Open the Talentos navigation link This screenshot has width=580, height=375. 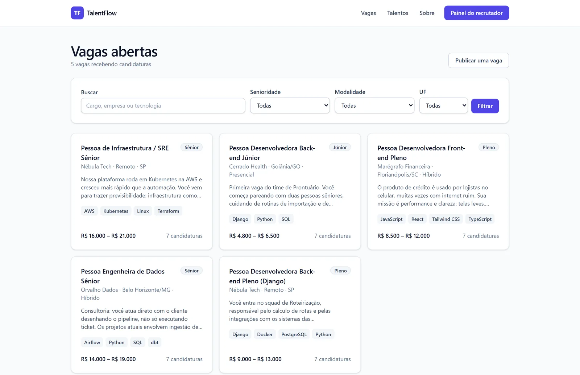(398, 13)
